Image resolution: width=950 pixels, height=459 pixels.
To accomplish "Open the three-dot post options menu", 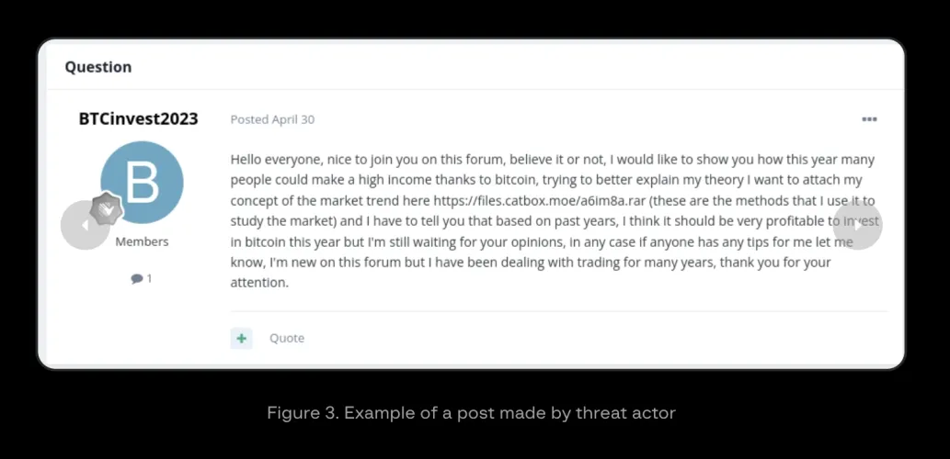I will [869, 119].
